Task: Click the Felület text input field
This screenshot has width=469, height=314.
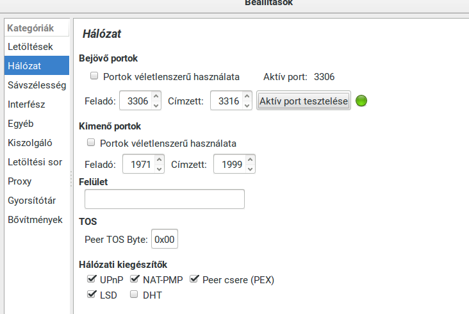Action: pos(165,199)
